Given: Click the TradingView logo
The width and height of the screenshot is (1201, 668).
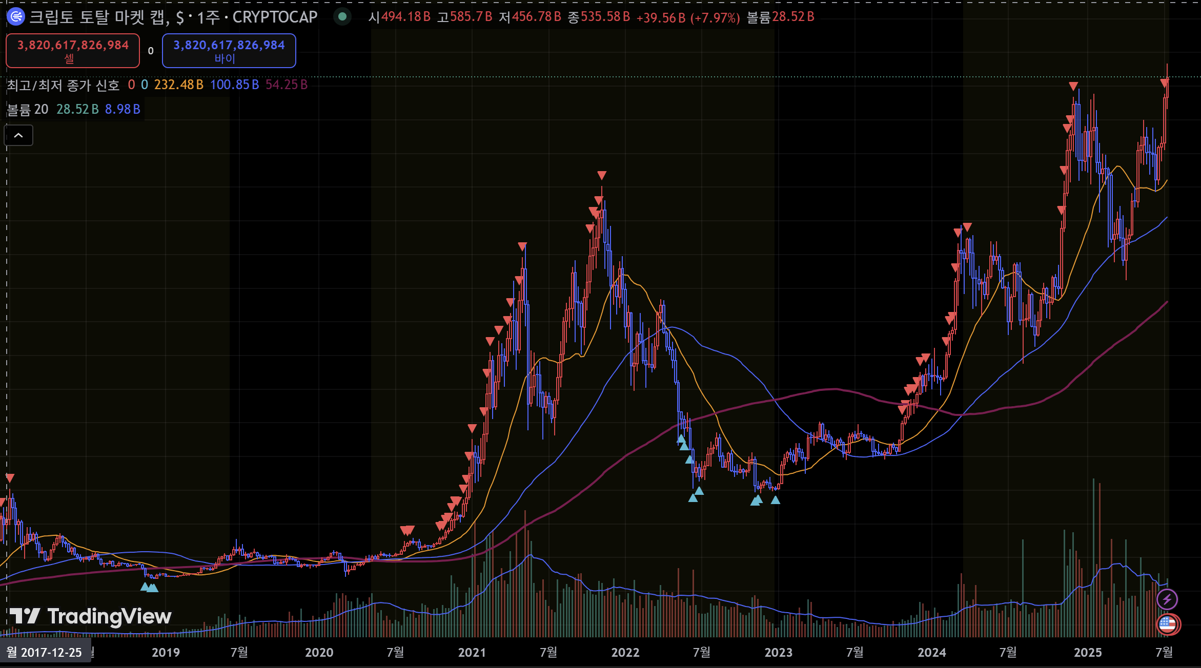Looking at the screenshot, I should [x=91, y=616].
